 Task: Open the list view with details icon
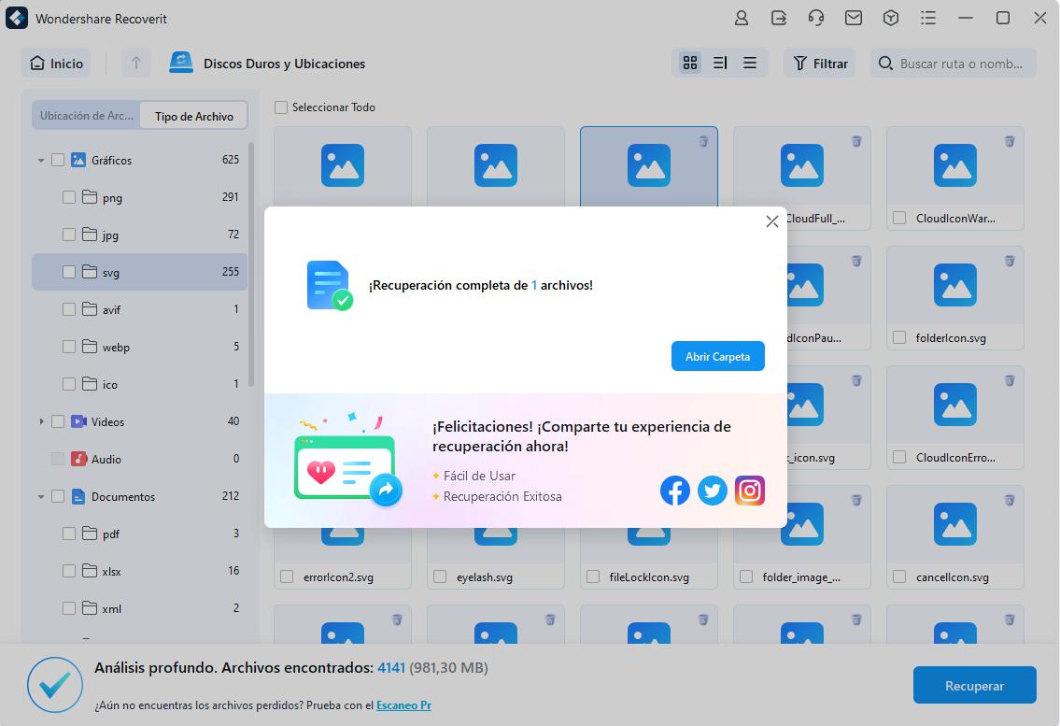(x=719, y=63)
